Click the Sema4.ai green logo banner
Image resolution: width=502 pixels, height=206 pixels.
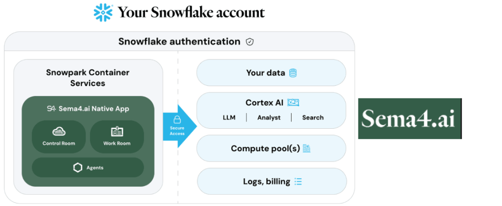(410, 118)
